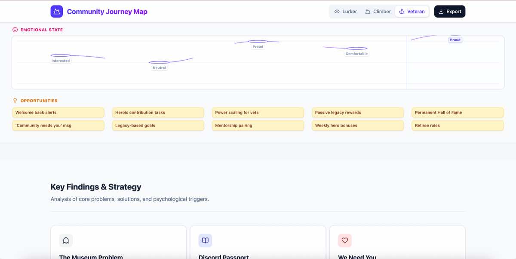The width and height of the screenshot is (516, 259).
Task: Select the Veteran persona tab
Action: click(x=412, y=12)
